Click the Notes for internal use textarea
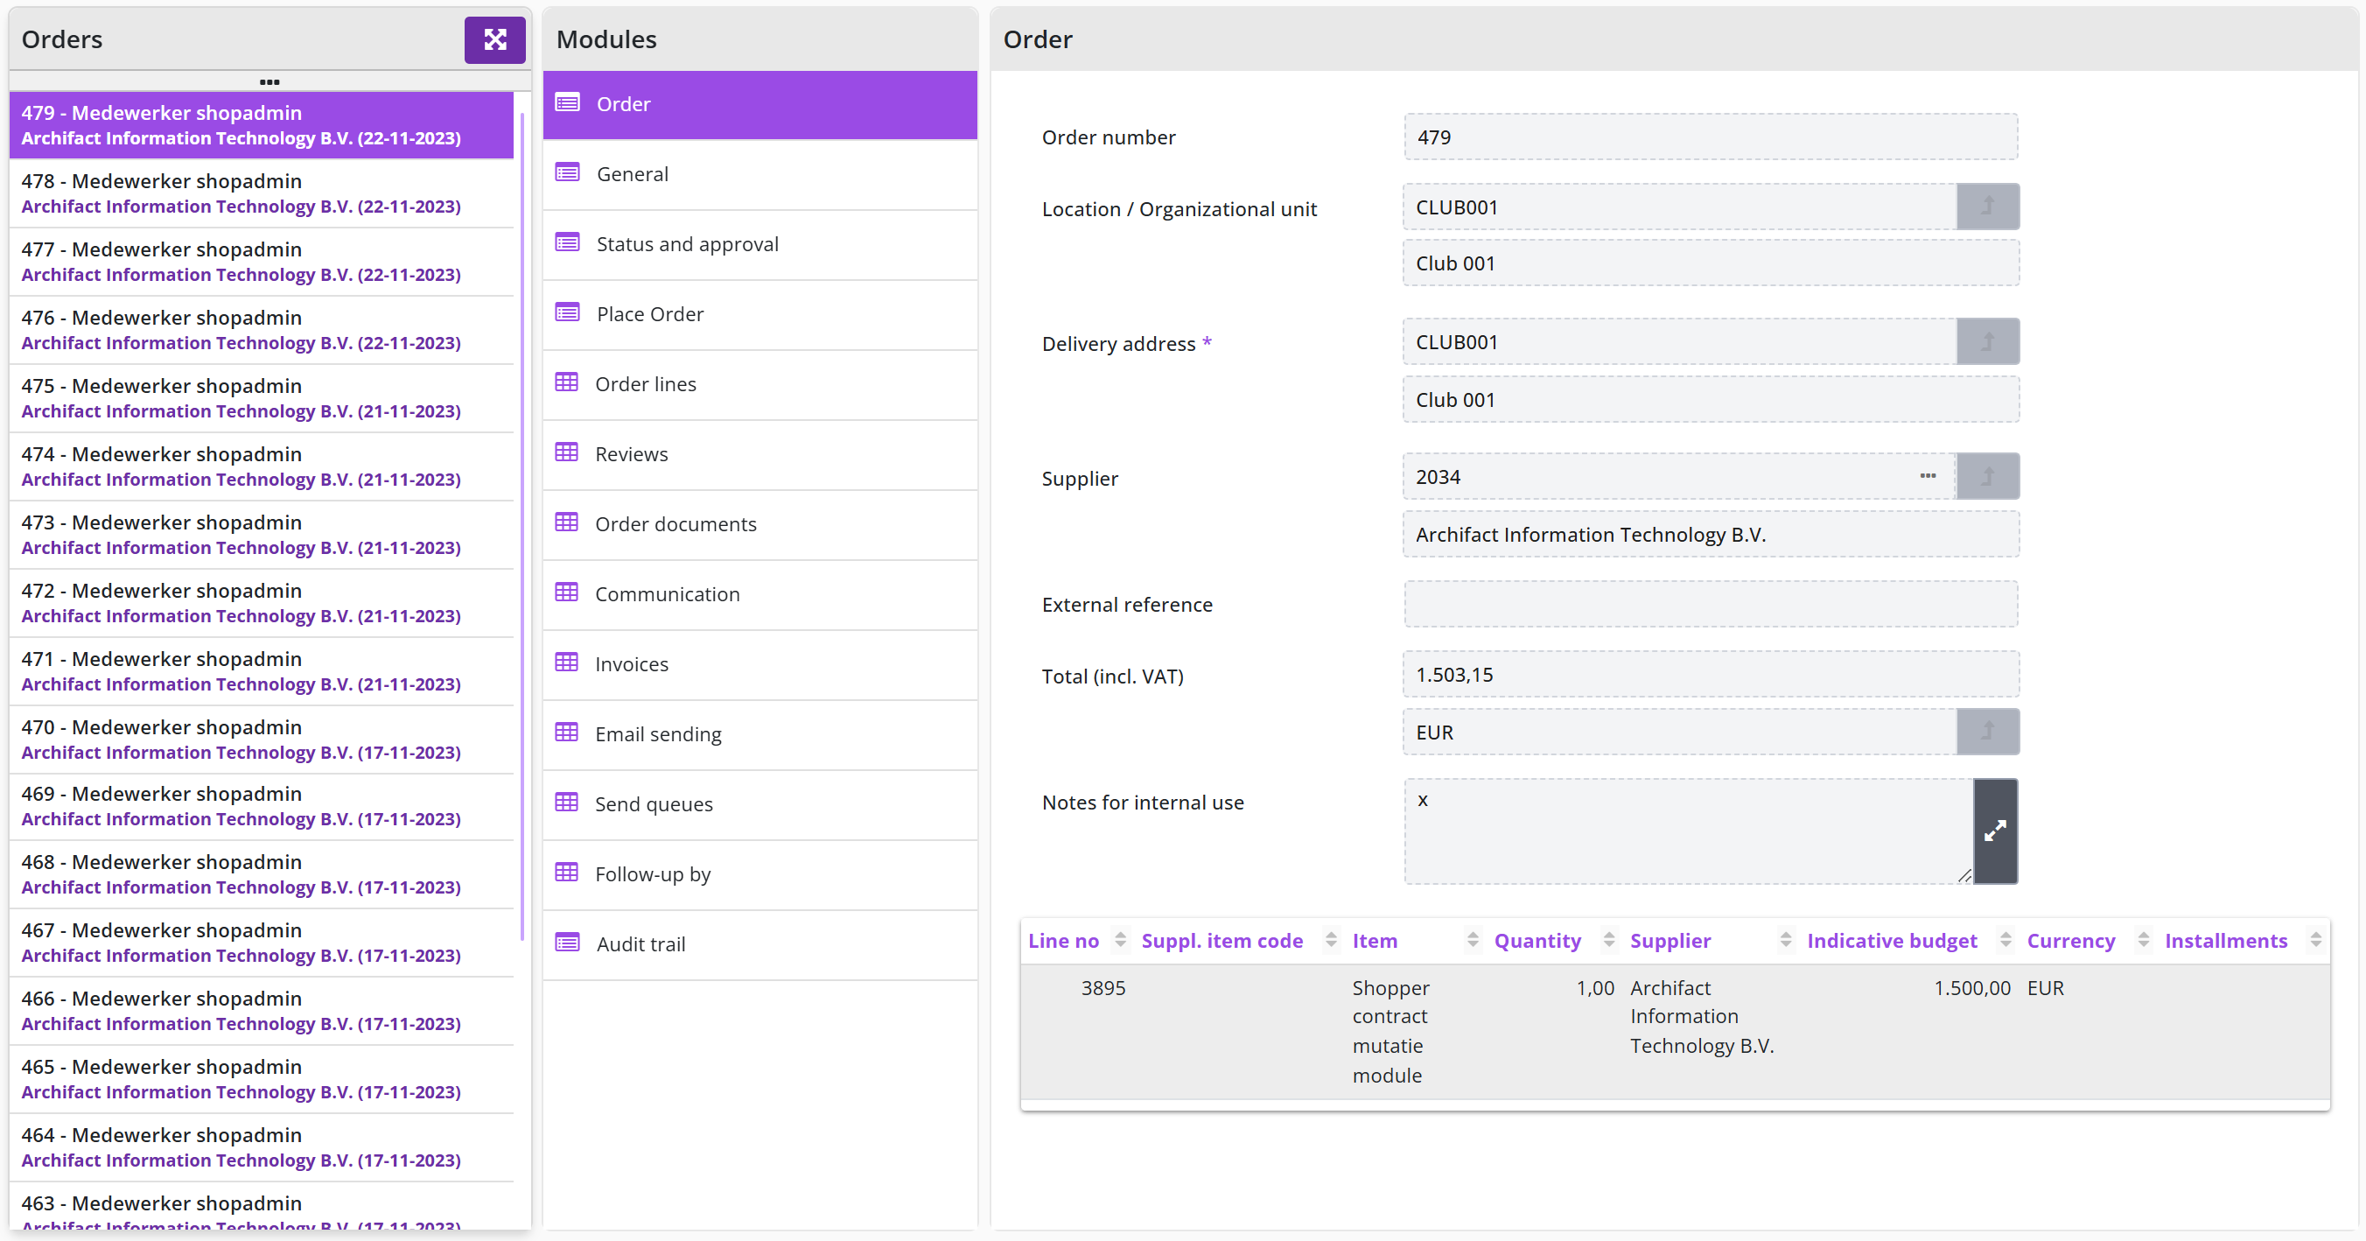The height and width of the screenshot is (1241, 2366). [1688, 831]
